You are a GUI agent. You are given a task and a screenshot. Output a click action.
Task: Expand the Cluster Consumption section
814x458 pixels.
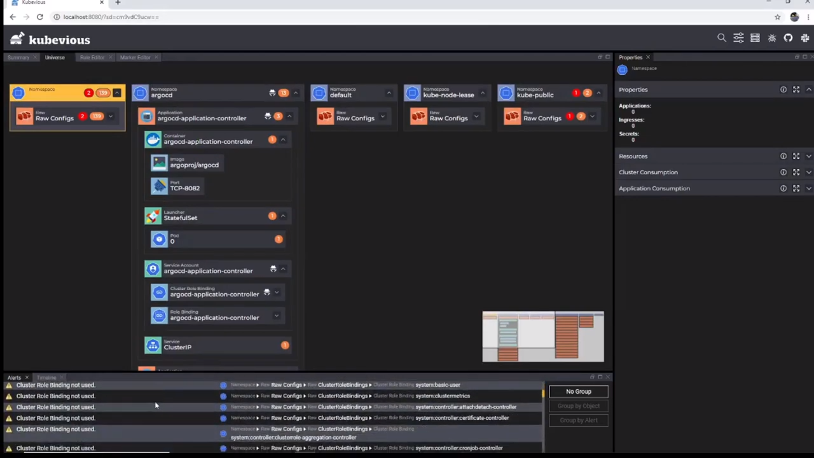point(809,172)
